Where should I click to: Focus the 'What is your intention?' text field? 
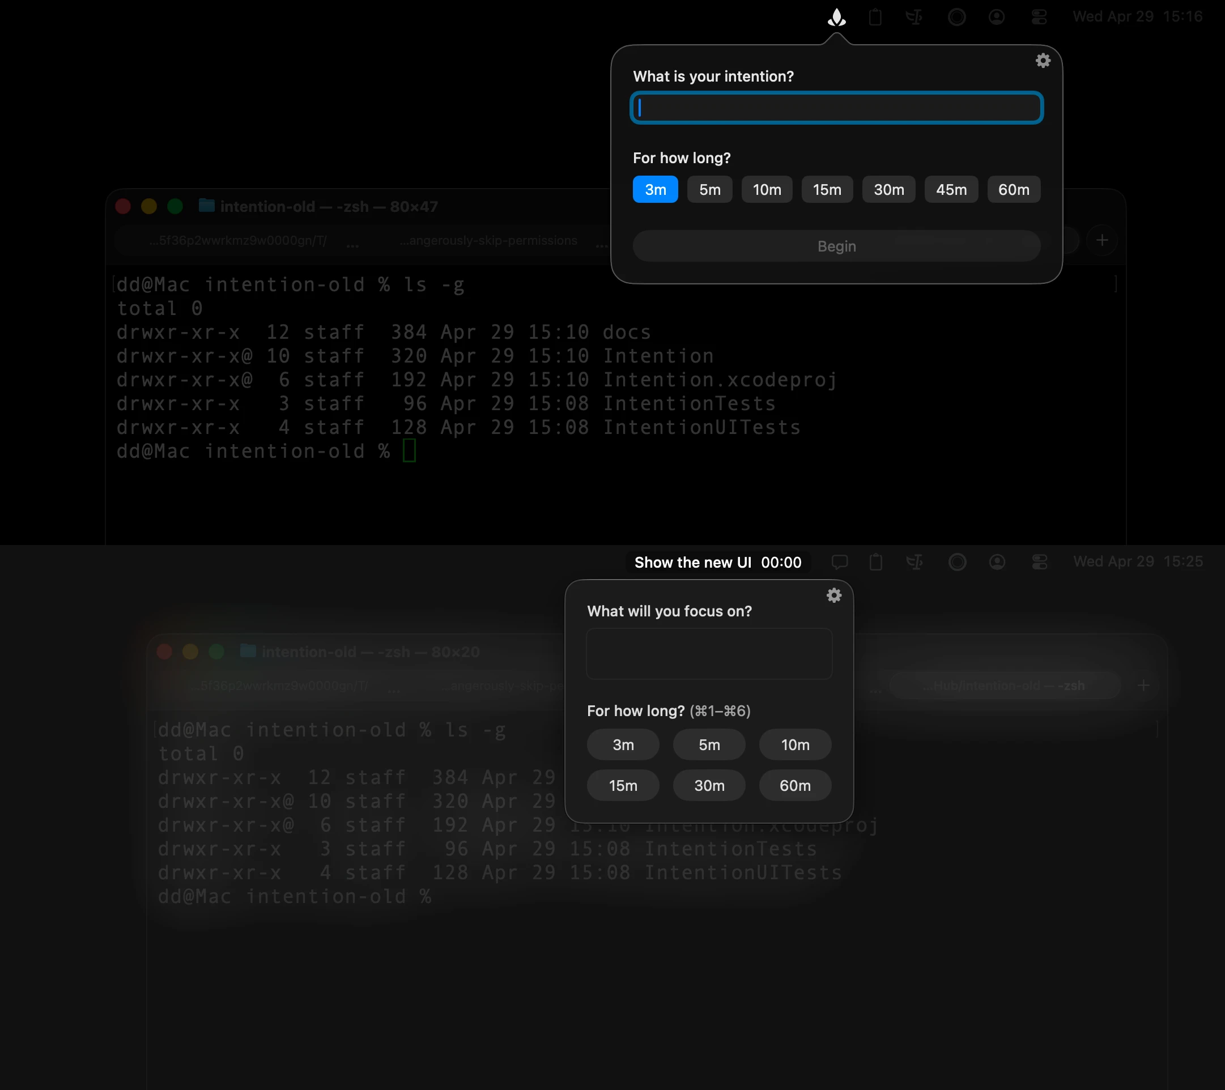[x=836, y=108]
